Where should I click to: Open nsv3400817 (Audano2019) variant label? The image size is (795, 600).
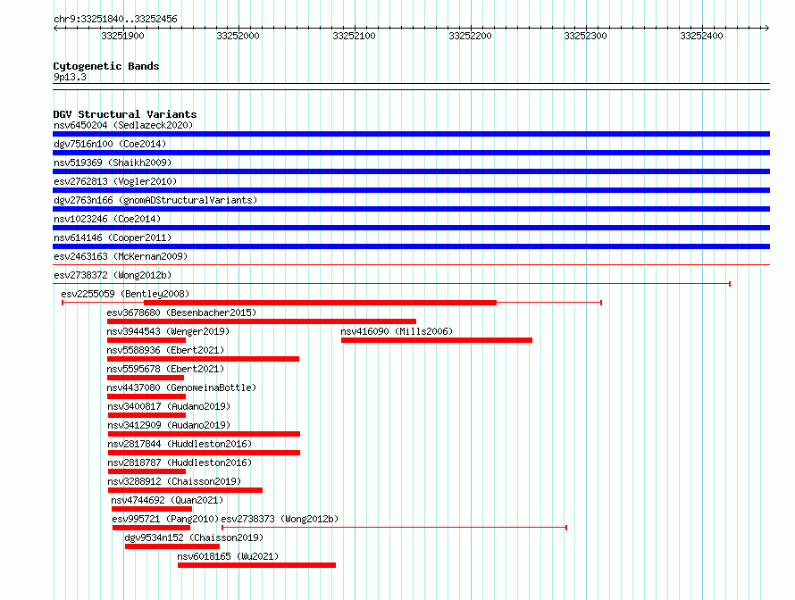point(169,406)
